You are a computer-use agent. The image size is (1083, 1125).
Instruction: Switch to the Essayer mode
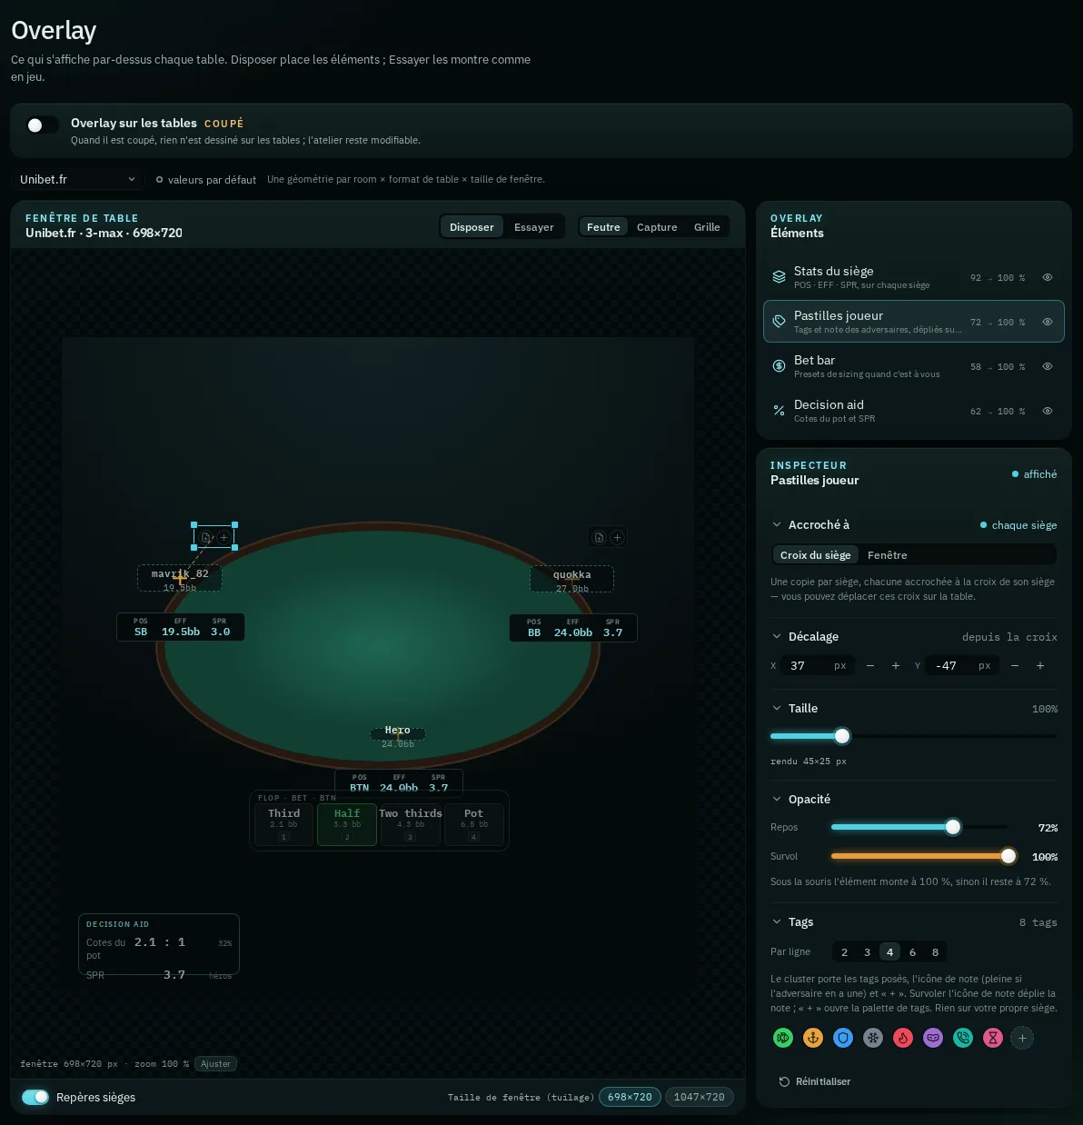533,227
